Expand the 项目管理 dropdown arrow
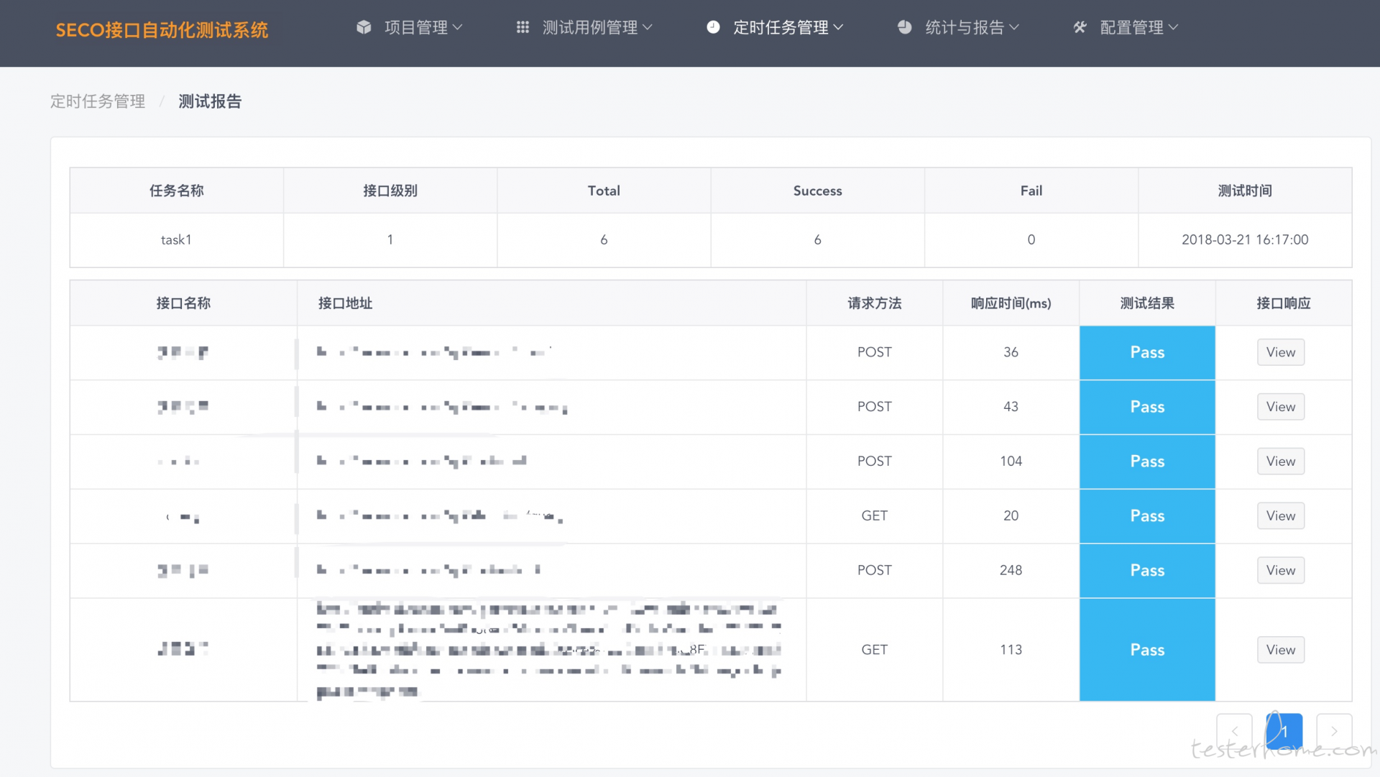Image resolution: width=1380 pixels, height=777 pixels. (x=457, y=27)
